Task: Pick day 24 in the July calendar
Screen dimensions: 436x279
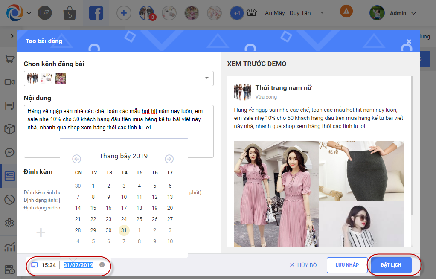Action: (x=124, y=219)
